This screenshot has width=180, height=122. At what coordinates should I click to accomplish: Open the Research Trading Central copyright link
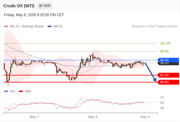tap(154, 27)
